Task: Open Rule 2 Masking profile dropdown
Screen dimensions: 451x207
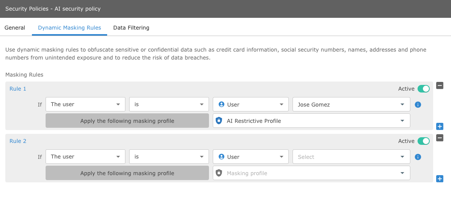Action: [x=311, y=173]
